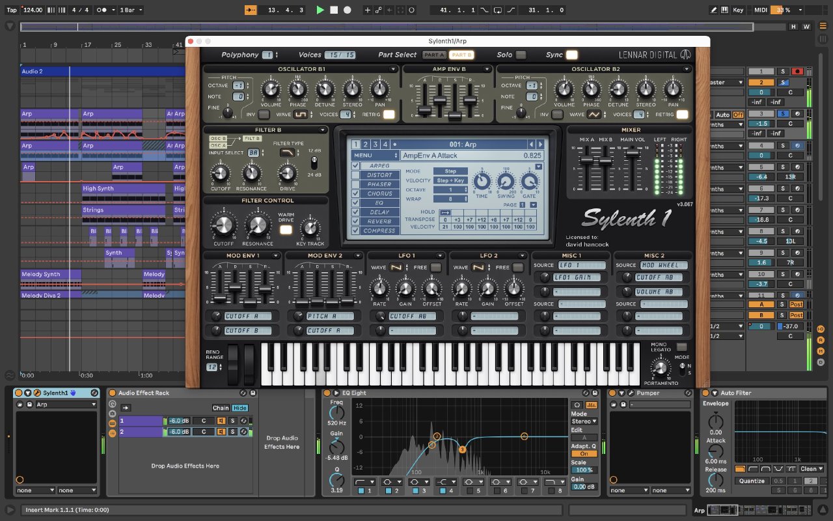Toggle the metronome in the top bar
This screenshot has height=521, width=833.
point(102,10)
